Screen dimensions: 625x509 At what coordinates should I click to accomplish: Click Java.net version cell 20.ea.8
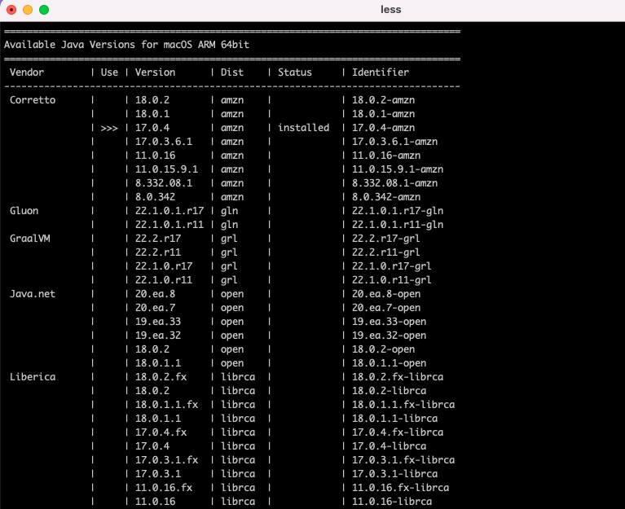coord(155,294)
